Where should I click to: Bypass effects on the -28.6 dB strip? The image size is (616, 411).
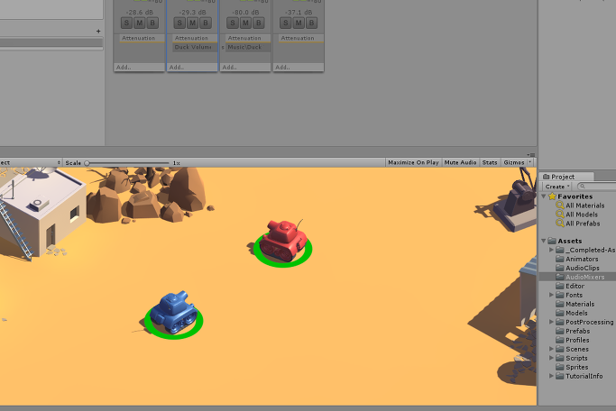click(x=152, y=23)
